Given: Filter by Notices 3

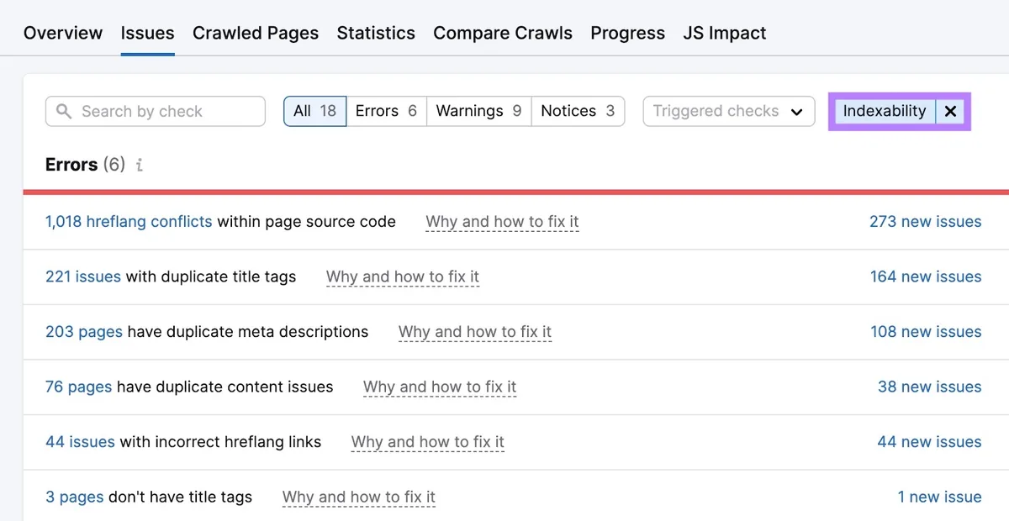Looking at the screenshot, I should point(578,111).
